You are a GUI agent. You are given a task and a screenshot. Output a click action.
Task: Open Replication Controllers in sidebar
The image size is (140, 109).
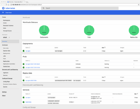9,64
